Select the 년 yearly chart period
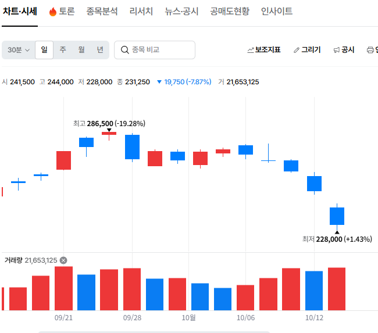The image size is (378, 333). coord(100,50)
